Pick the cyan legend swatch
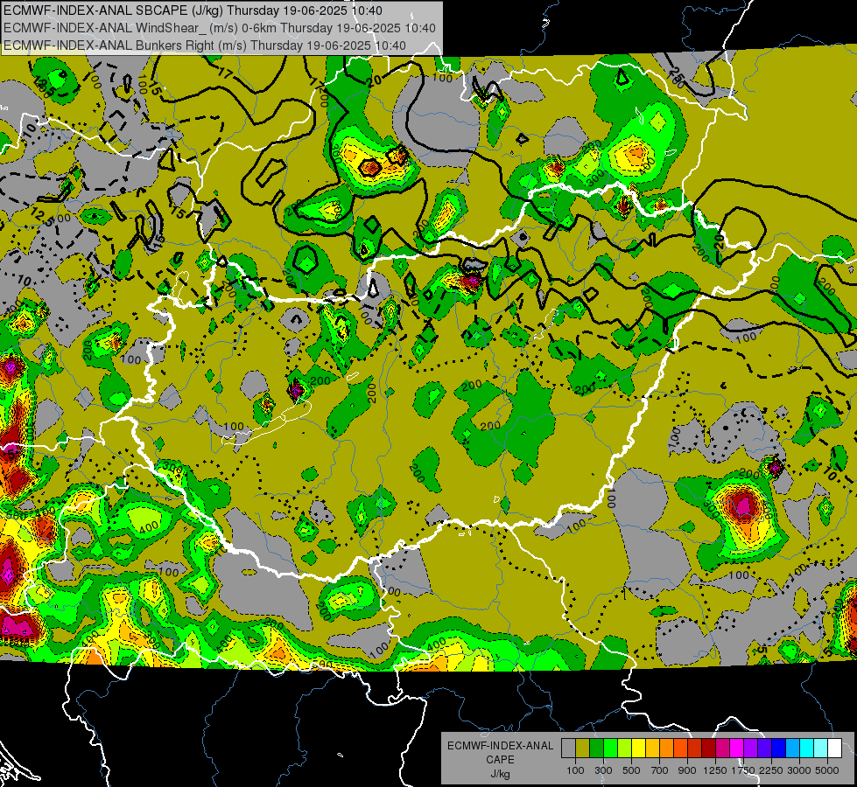Image resolution: width=857 pixels, height=787 pixels. point(807,749)
